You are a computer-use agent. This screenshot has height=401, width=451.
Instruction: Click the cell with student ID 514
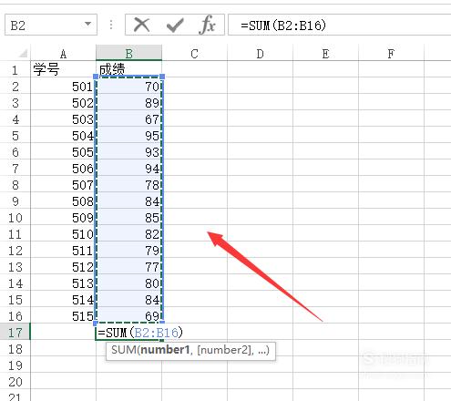(x=63, y=300)
